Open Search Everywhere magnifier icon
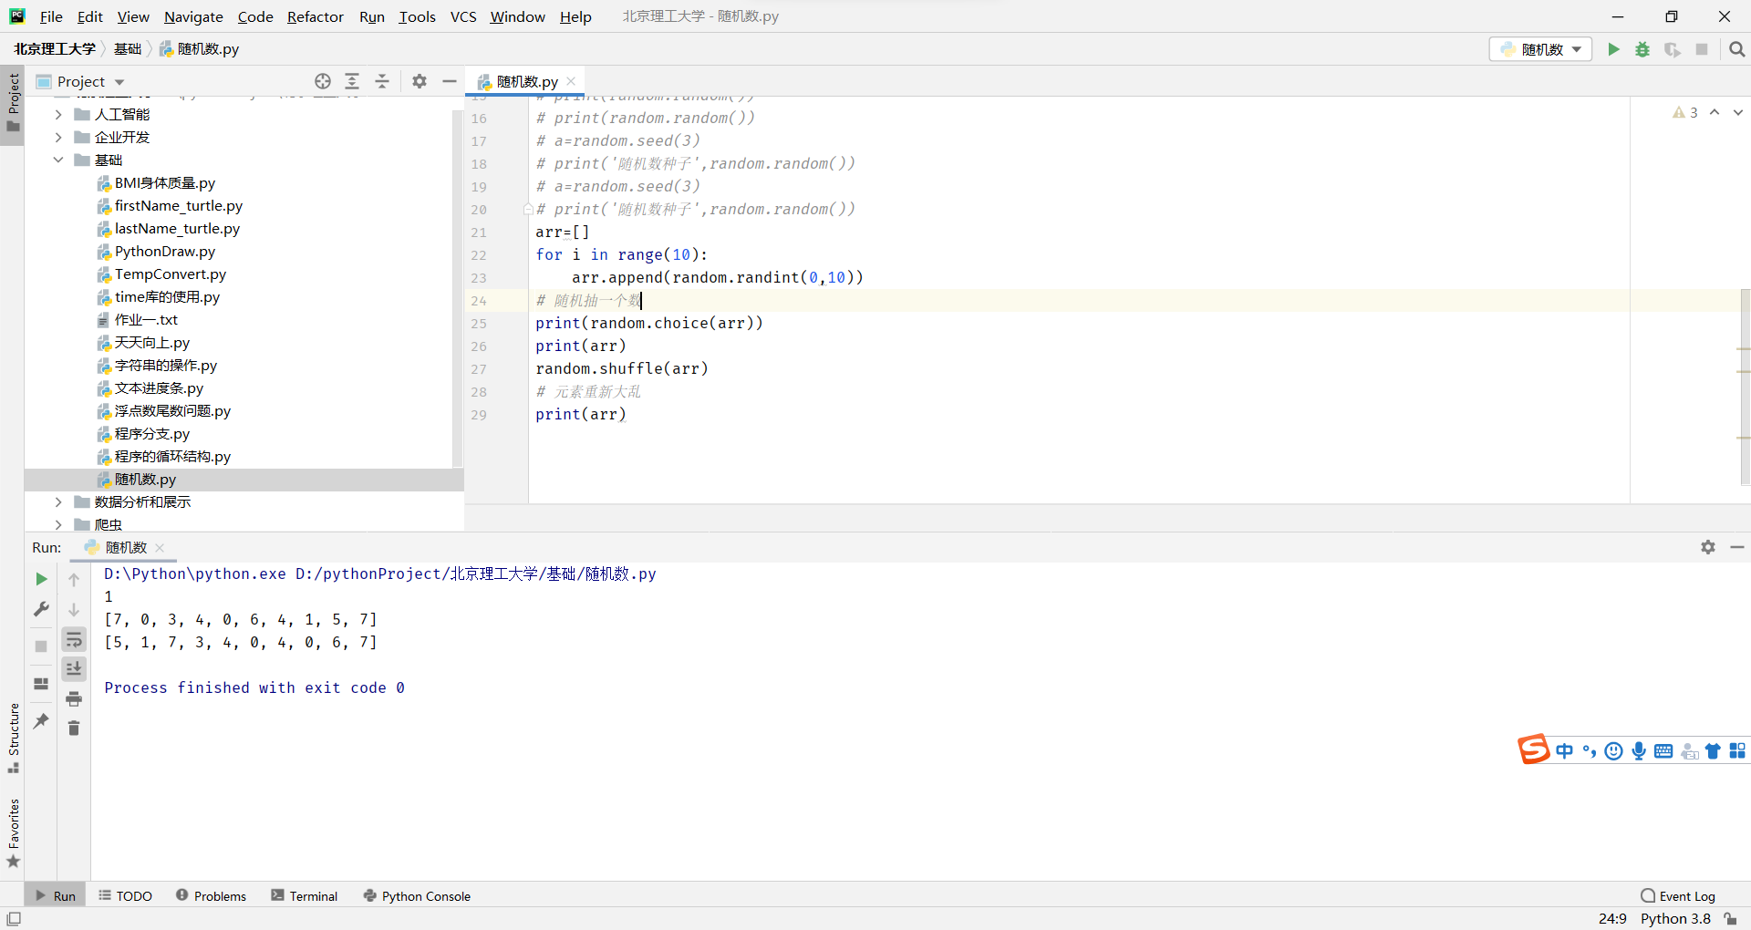This screenshot has height=930, width=1751. tap(1736, 49)
